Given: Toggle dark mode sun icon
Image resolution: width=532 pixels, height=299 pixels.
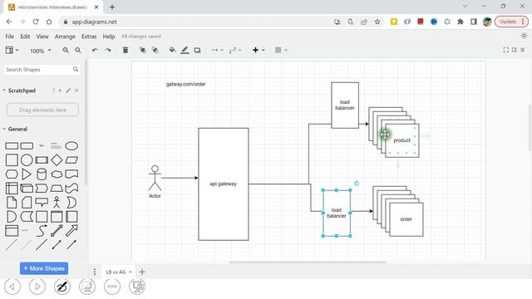Looking at the screenshot, I should [x=524, y=36].
